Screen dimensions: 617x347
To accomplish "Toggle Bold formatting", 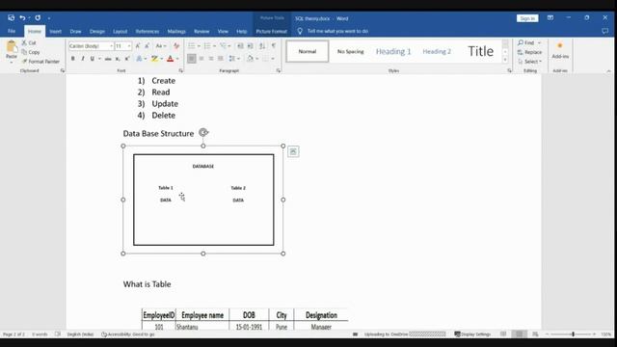I will click(x=73, y=59).
